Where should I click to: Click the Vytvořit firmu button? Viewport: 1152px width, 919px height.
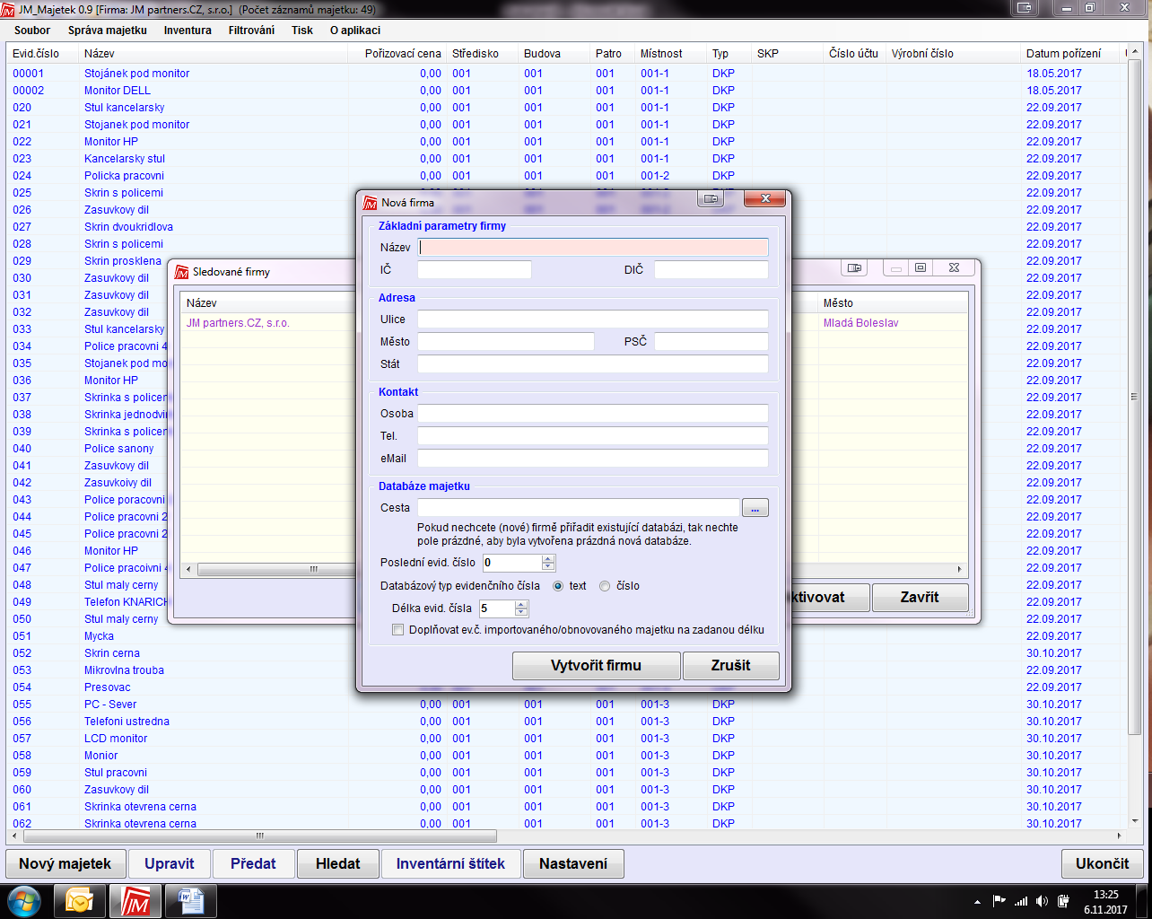[597, 666]
